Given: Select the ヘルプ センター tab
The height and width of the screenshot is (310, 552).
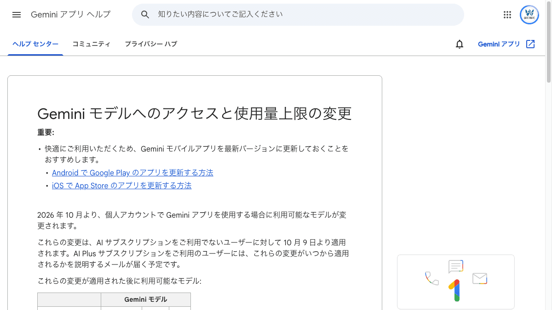Looking at the screenshot, I should pyautogui.click(x=35, y=44).
